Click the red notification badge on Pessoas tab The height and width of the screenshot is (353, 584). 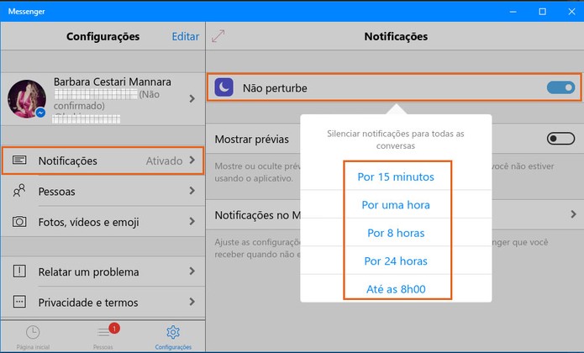click(114, 328)
